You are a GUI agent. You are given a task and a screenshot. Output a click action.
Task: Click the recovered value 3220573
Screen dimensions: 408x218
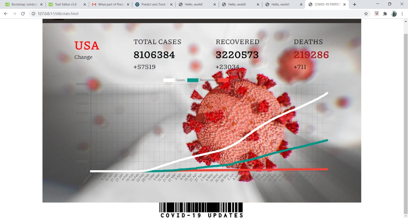click(237, 55)
